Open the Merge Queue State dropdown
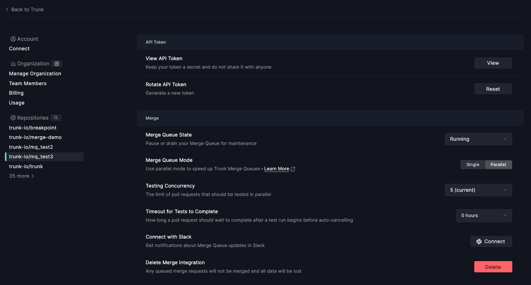 [478, 139]
